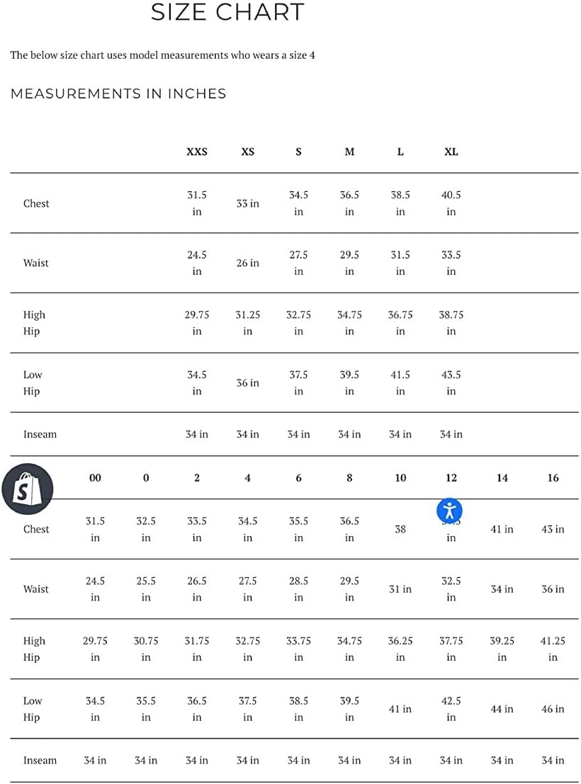The width and height of the screenshot is (581, 784).
Task: Click the 41.25 in high hip value
Action: click(x=553, y=649)
